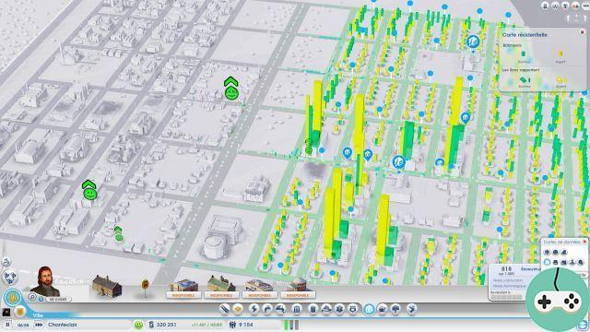Click third Indisponible building button
590x332 pixels.
tap(259, 295)
